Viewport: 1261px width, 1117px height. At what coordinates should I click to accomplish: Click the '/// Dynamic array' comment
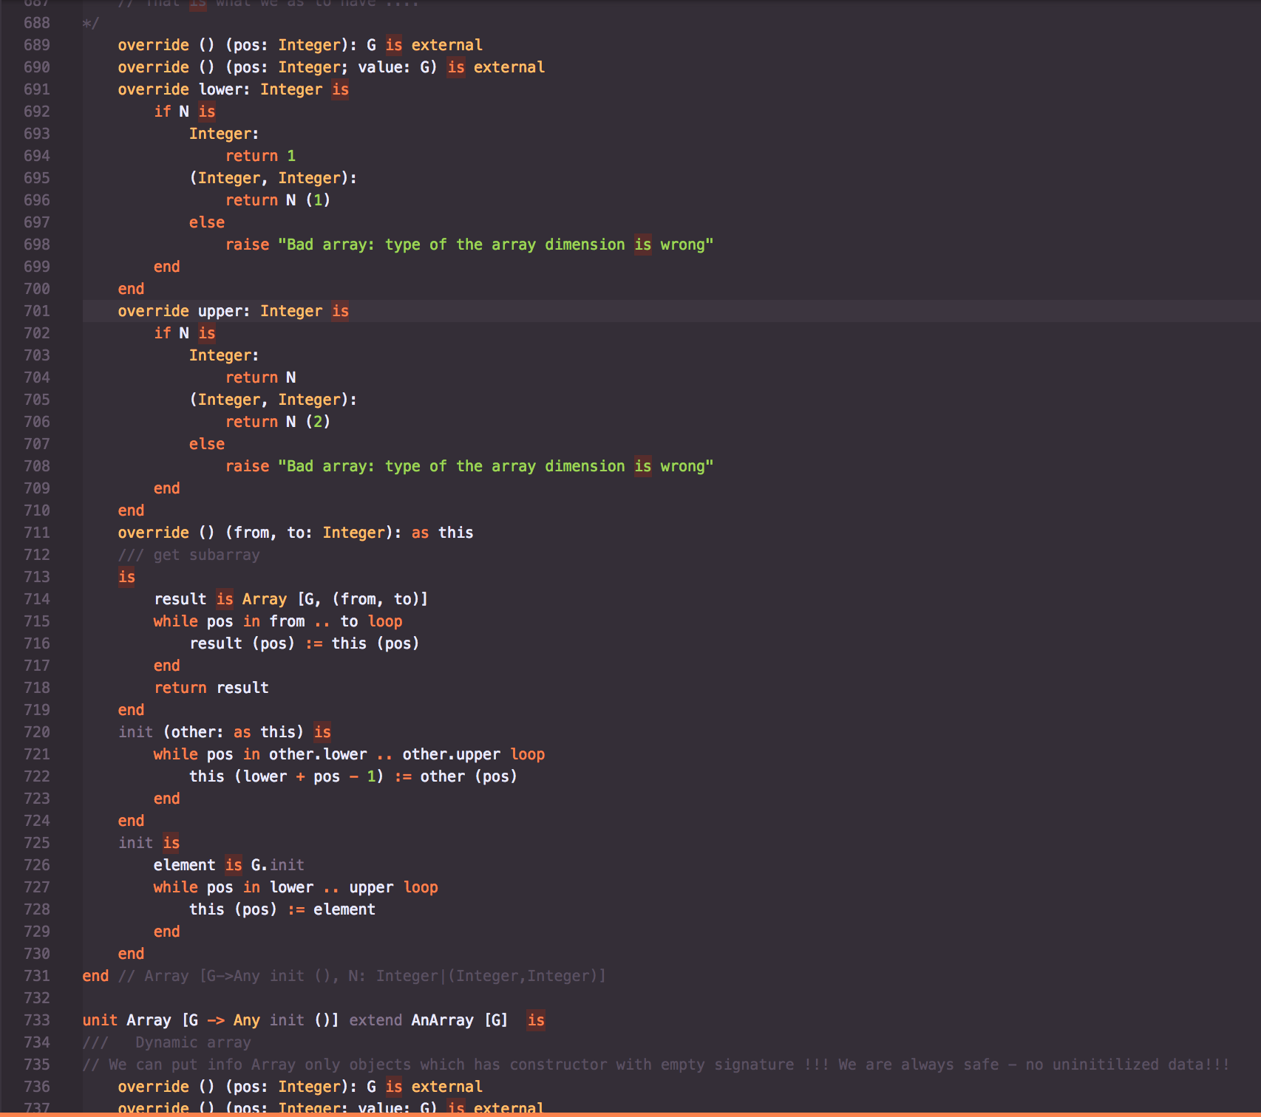[x=167, y=1042]
